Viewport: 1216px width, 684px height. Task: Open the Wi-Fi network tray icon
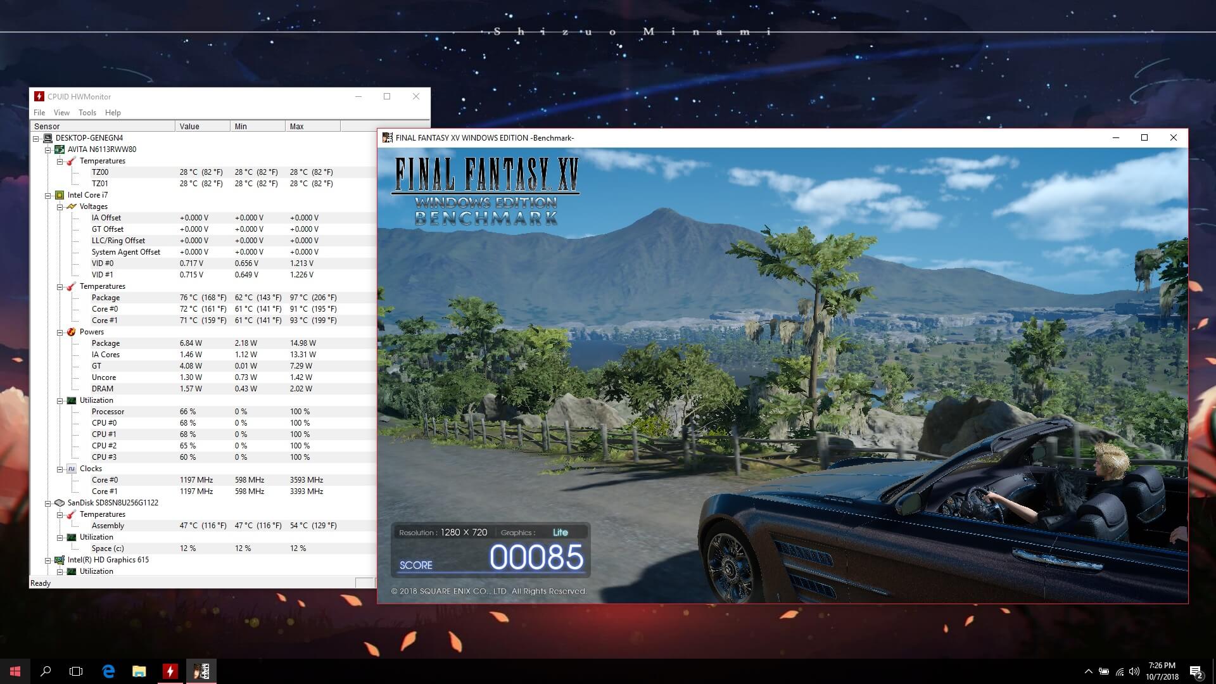[x=1119, y=671]
